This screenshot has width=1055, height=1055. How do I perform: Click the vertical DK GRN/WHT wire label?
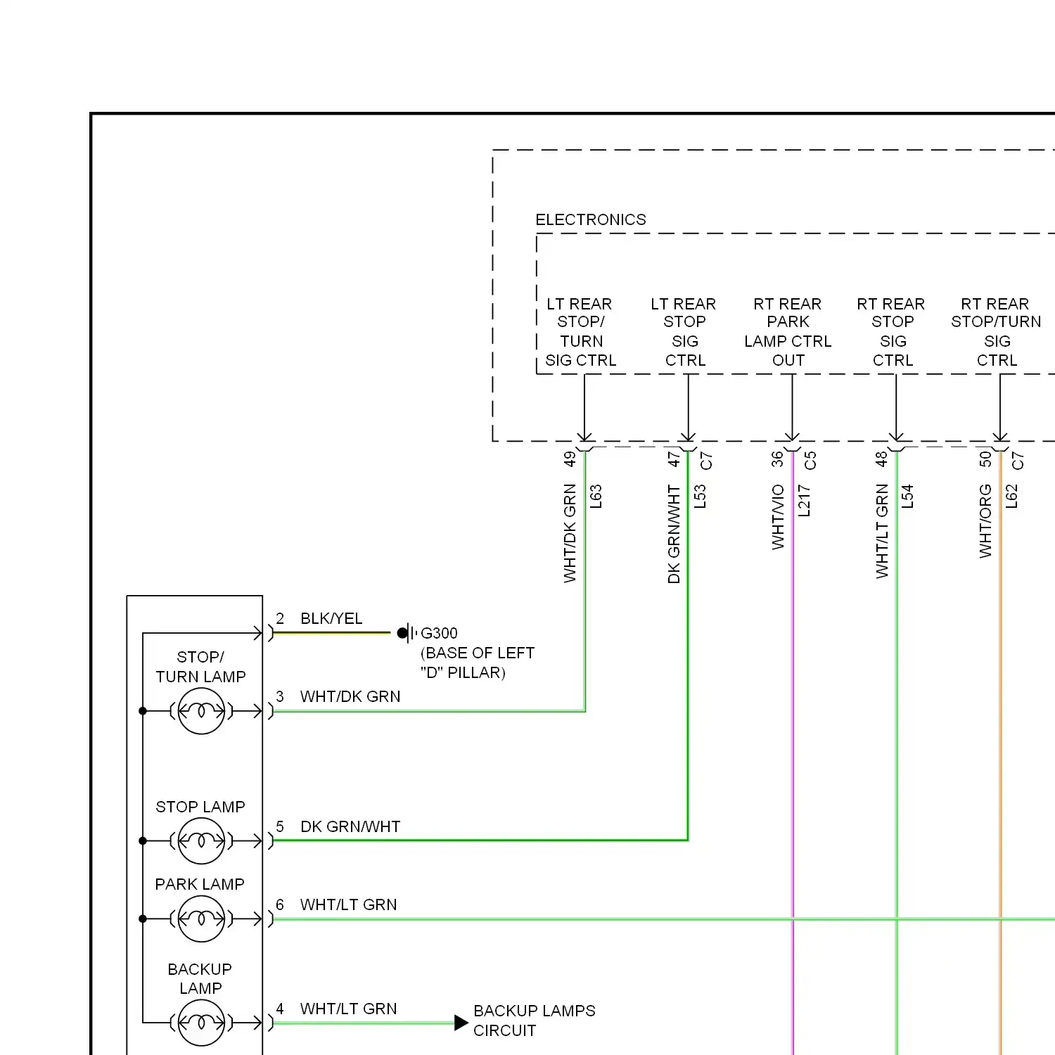(674, 534)
